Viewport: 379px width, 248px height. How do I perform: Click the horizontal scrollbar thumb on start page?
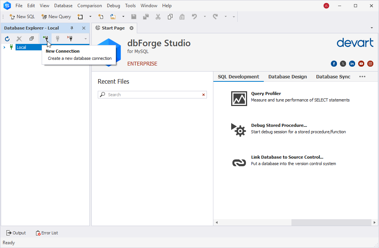click(331, 222)
